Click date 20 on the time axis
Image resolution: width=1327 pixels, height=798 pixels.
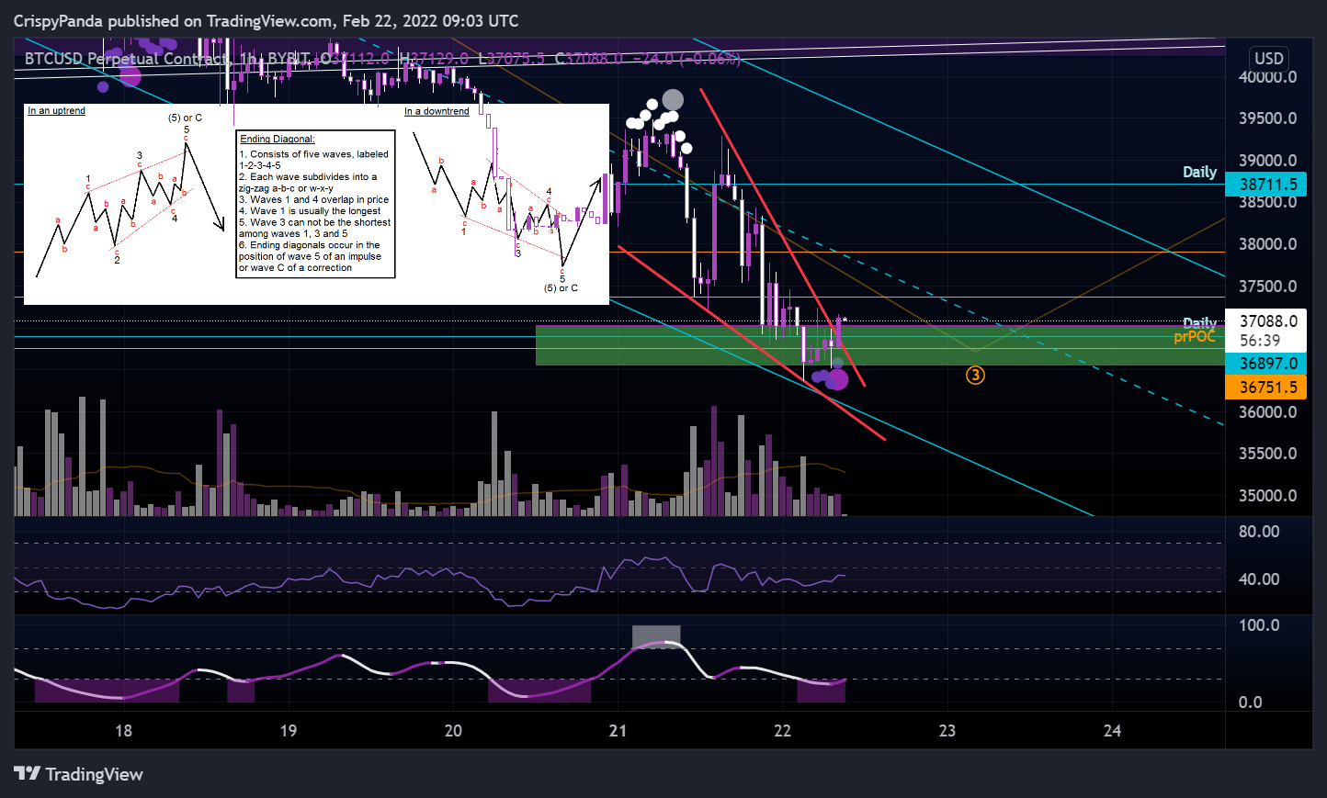pos(453,731)
